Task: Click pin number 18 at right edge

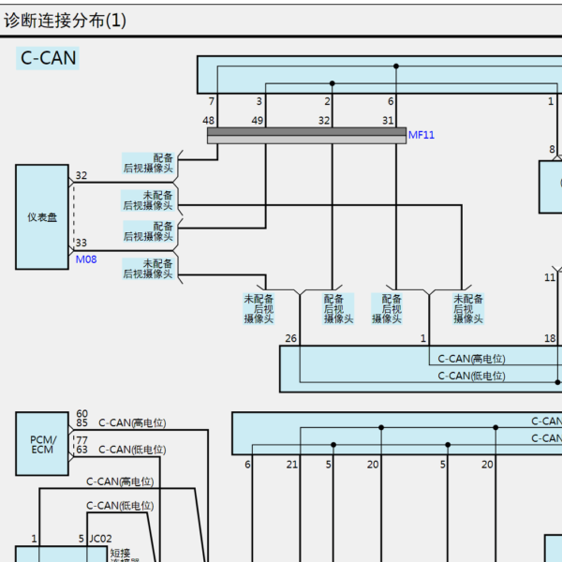Action: (550, 338)
